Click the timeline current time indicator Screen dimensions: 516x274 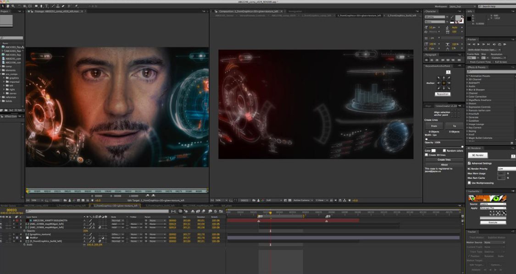271,213
